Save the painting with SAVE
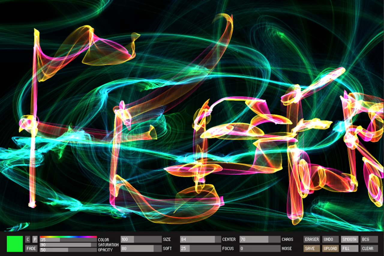 (312, 248)
